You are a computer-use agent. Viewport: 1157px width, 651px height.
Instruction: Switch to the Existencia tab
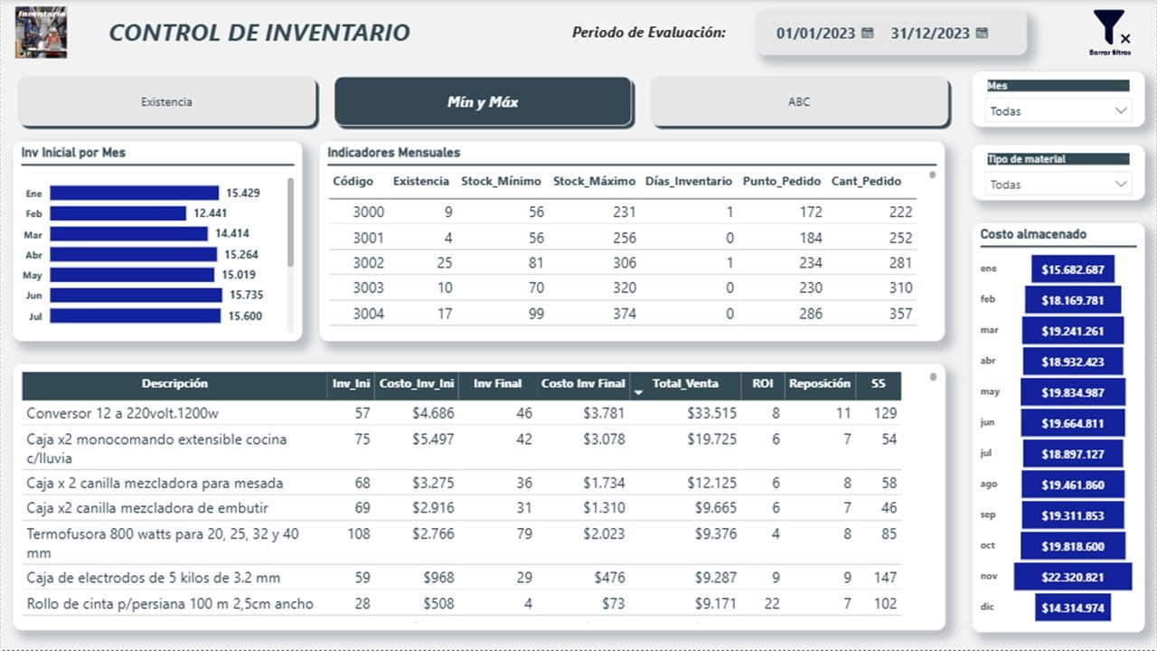point(167,102)
